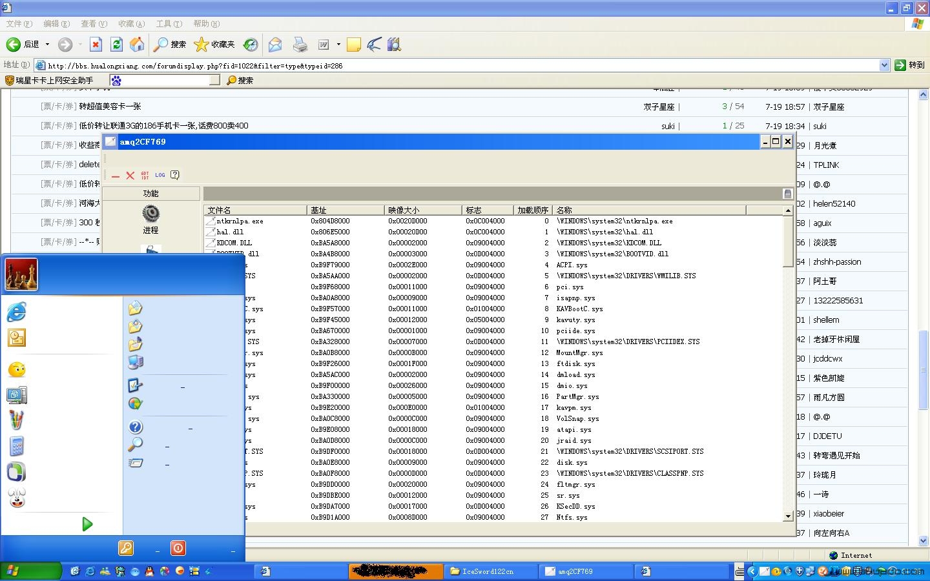This screenshot has height=581, width=930.
Task: Open the forum post 转超值美容卡一张
Action: (x=110, y=107)
